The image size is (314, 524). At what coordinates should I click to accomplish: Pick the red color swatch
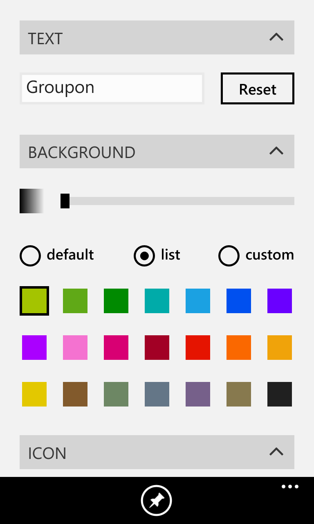tap(197, 348)
